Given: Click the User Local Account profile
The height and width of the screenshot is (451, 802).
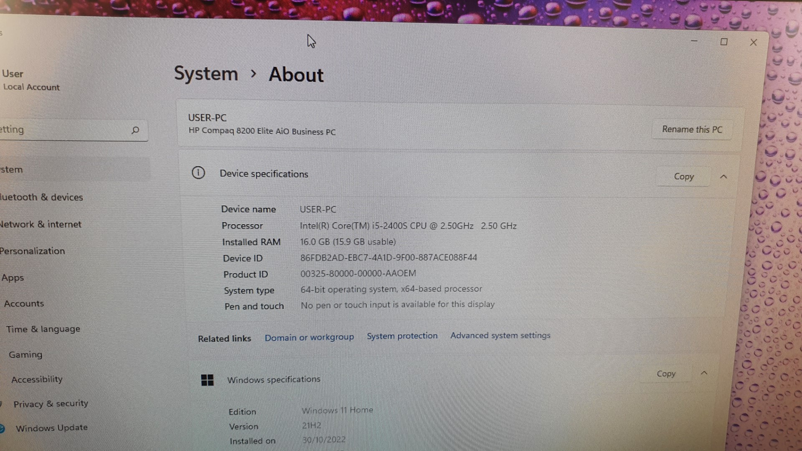Looking at the screenshot, I should click(30, 80).
